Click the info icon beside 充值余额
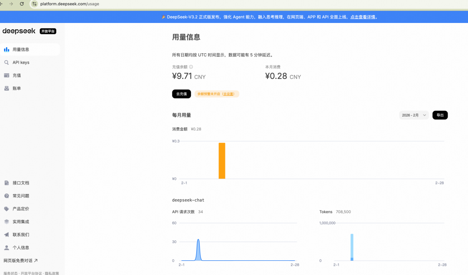Screen dimensions: 468x275 pos(191,67)
